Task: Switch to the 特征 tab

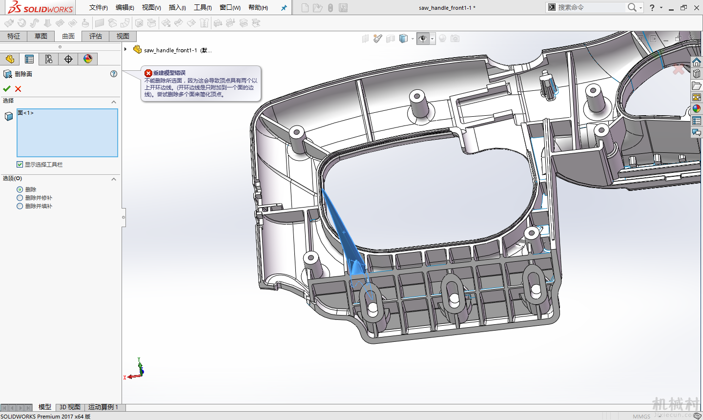Action: click(14, 36)
